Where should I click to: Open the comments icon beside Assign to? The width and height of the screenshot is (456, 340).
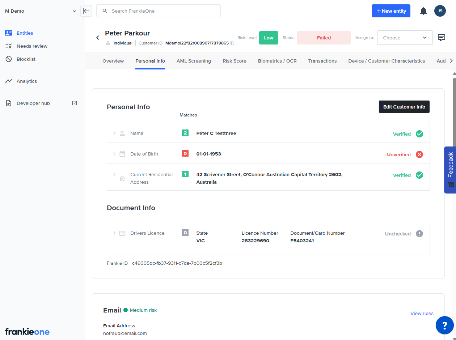[441, 38]
